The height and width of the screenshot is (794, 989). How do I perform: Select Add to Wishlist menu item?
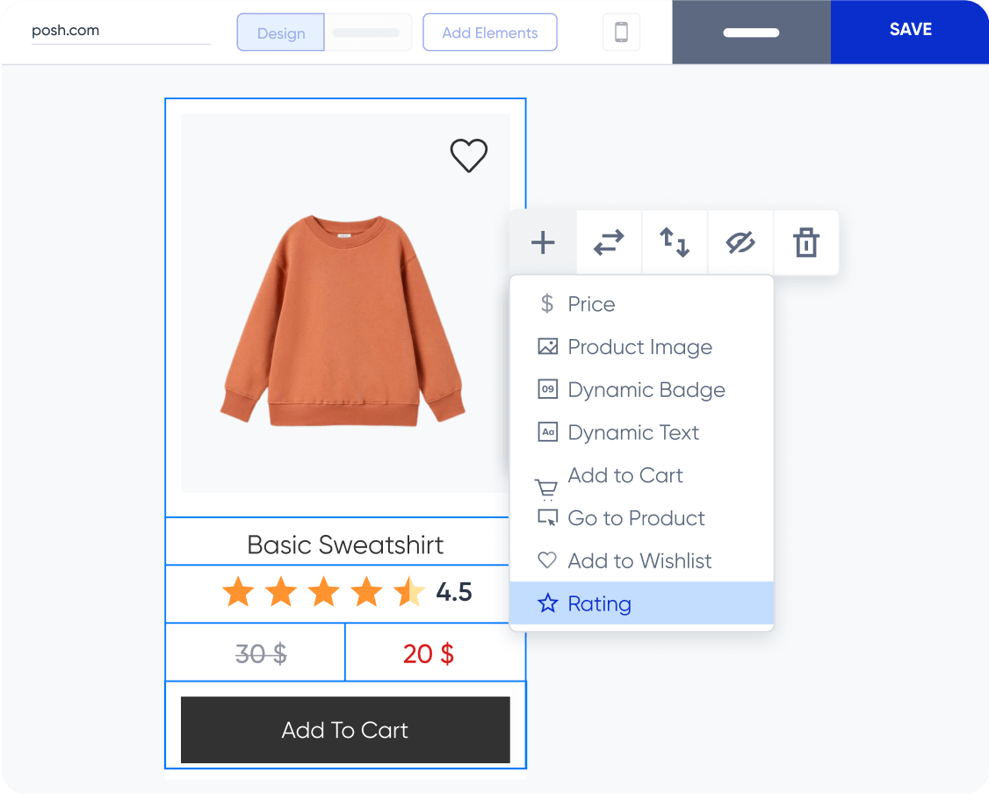(x=639, y=561)
